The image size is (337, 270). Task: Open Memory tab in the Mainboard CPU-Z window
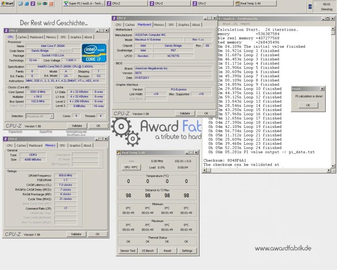click(x=159, y=25)
